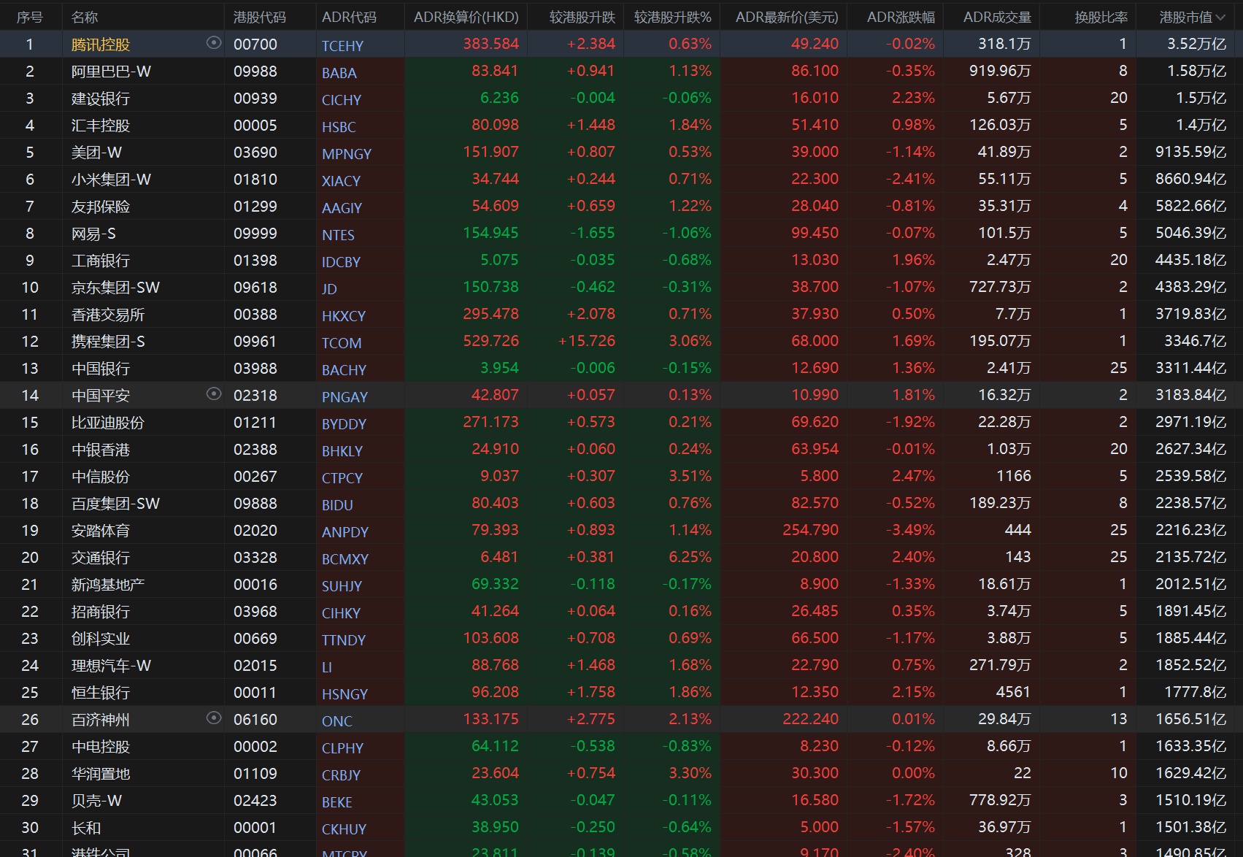Click the HK stock code 00002
This screenshot has width=1243, height=857.
point(255,747)
